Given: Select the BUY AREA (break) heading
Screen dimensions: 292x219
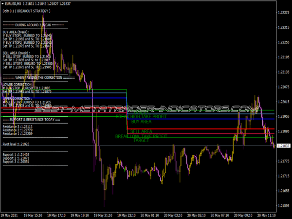Looking at the screenshot, I should pos(16,32).
